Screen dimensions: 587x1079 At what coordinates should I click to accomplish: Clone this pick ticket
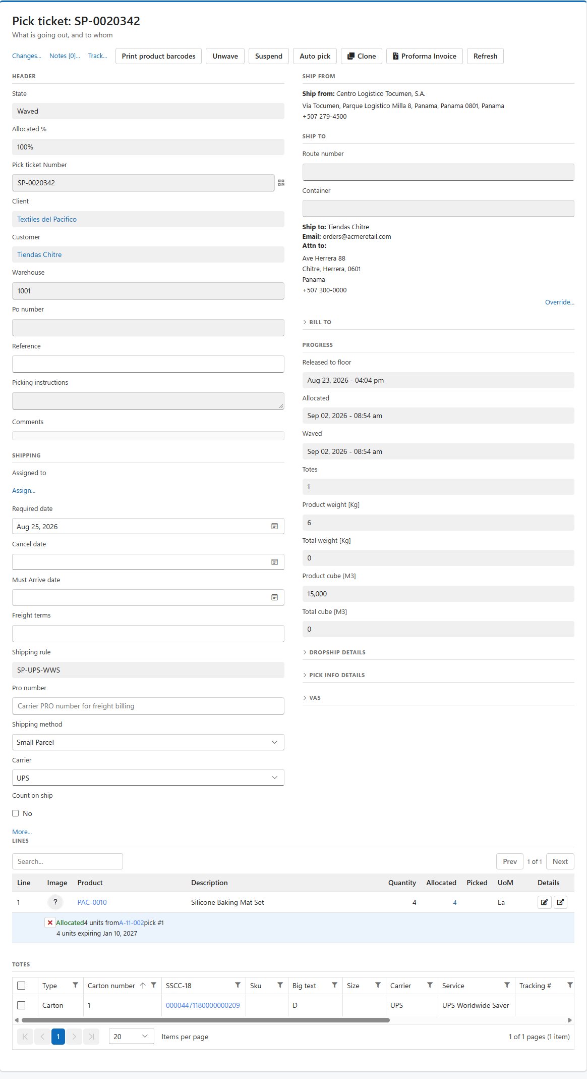click(362, 56)
